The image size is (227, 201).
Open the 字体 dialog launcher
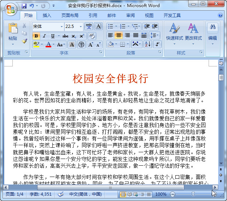(101, 52)
